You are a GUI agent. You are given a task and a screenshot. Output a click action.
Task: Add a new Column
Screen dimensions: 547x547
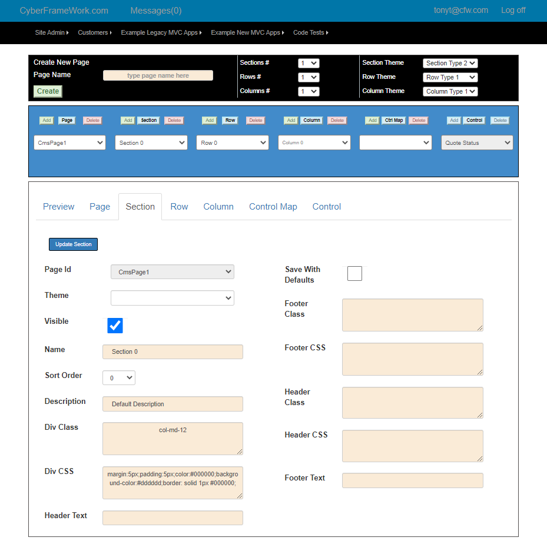(290, 120)
